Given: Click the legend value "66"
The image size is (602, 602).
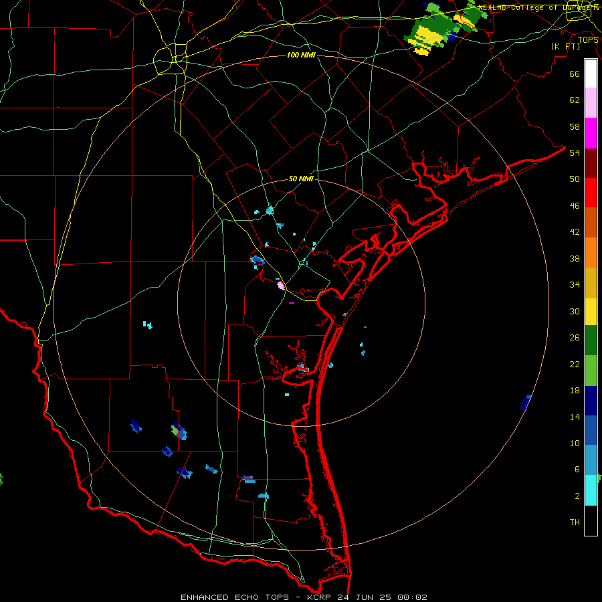Looking at the screenshot, I should click(575, 74).
